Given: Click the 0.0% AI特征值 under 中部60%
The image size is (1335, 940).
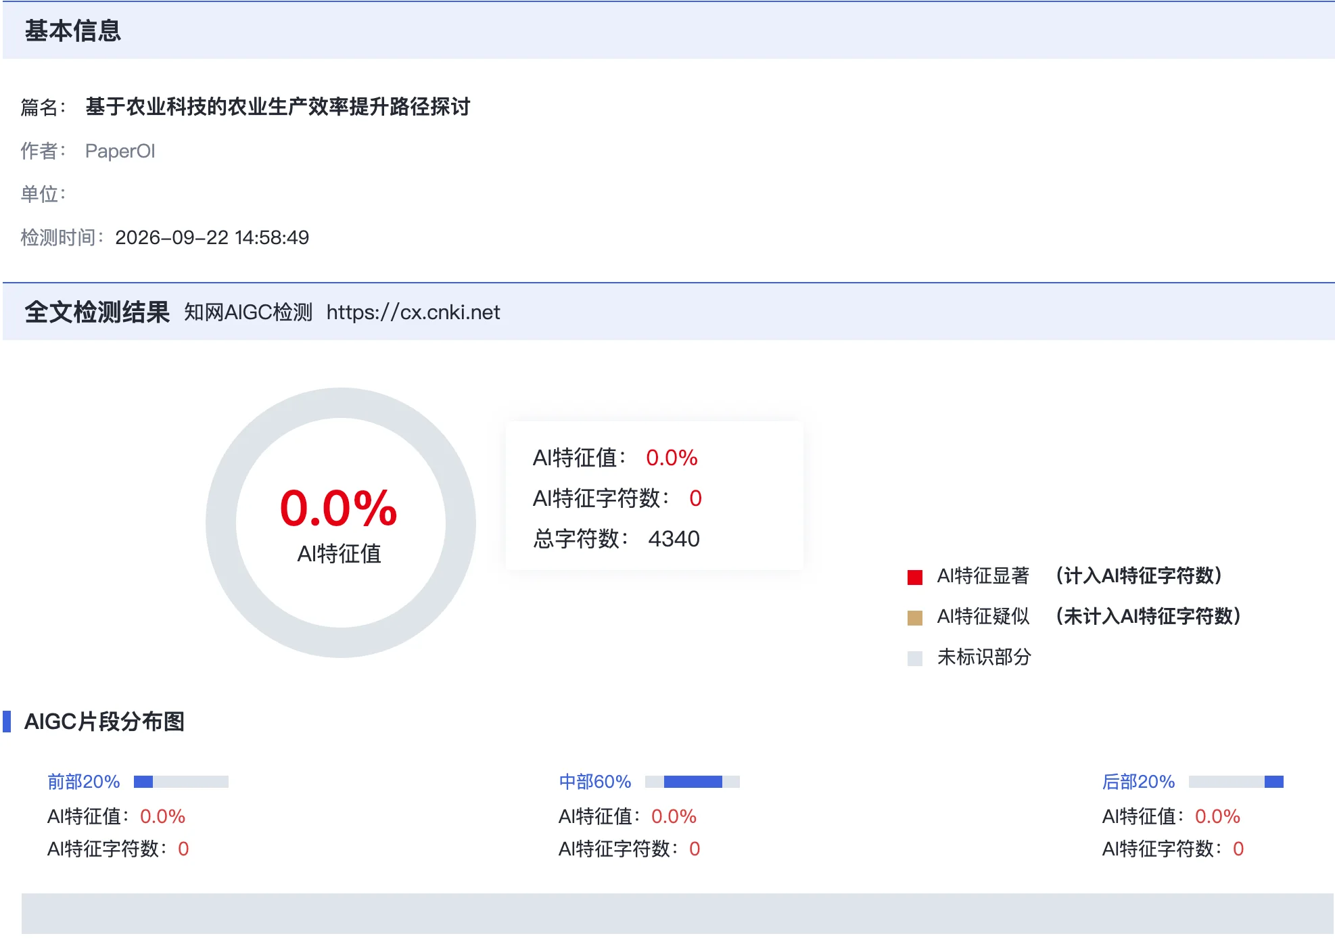Looking at the screenshot, I should (x=674, y=816).
